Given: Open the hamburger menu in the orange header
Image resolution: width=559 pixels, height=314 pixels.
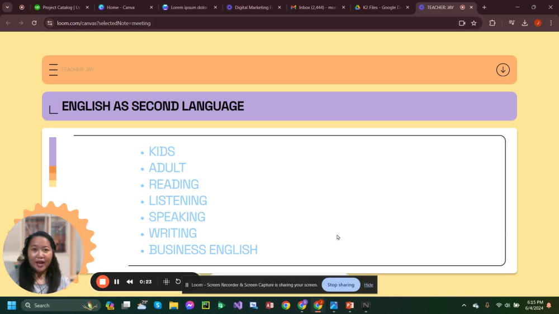Looking at the screenshot, I should tap(53, 70).
